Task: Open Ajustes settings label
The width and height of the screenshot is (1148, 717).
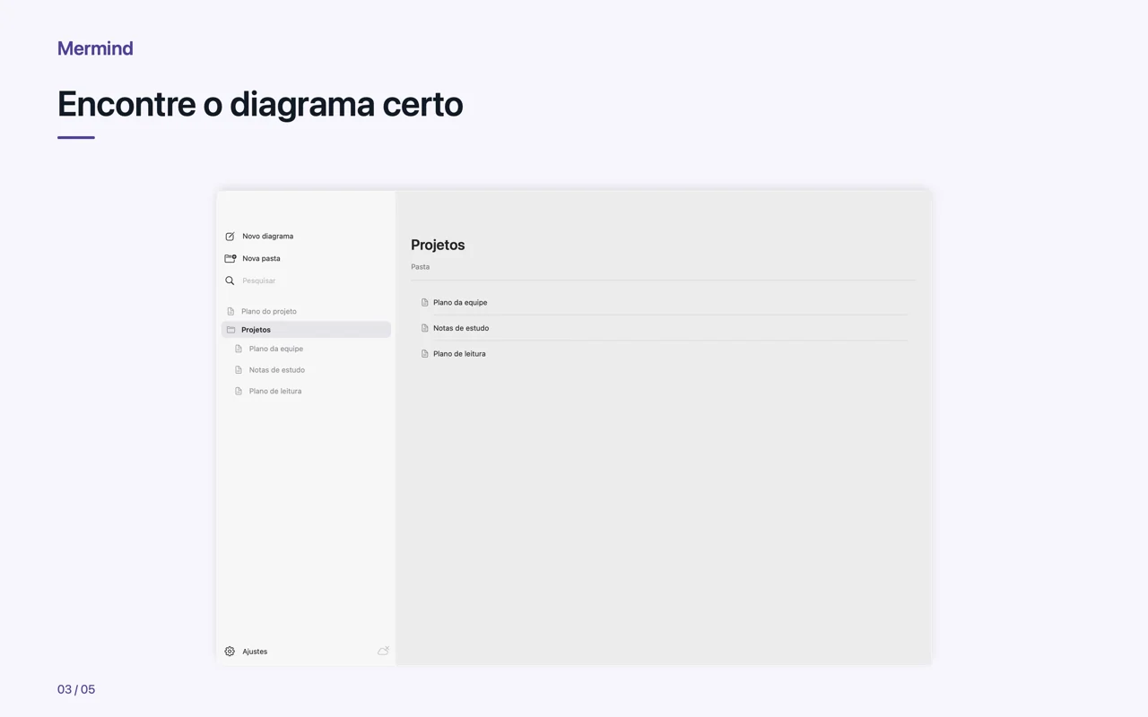Action: pos(255,652)
